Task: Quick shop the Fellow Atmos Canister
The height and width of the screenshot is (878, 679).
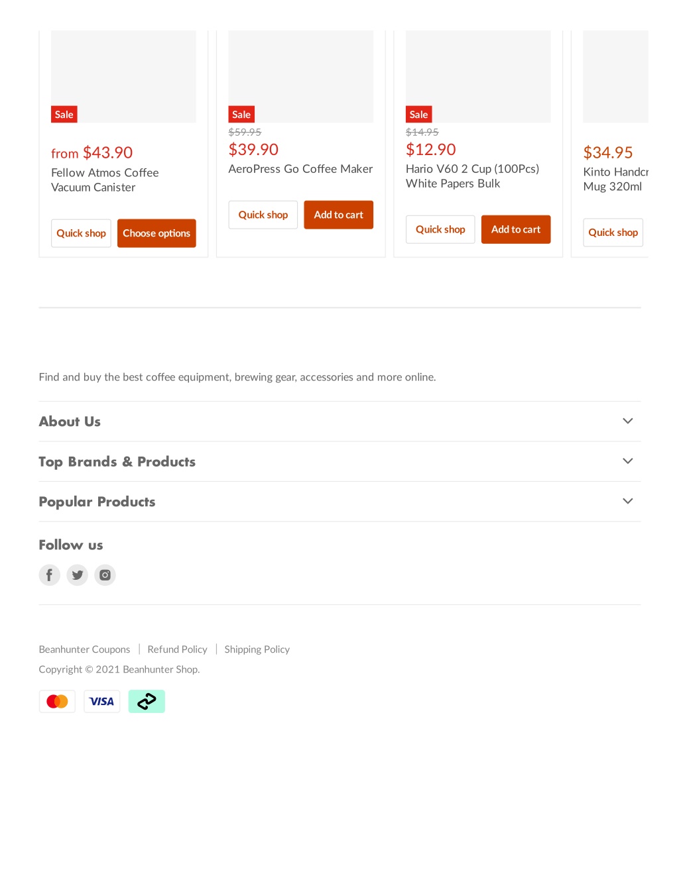Action: coord(81,233)
